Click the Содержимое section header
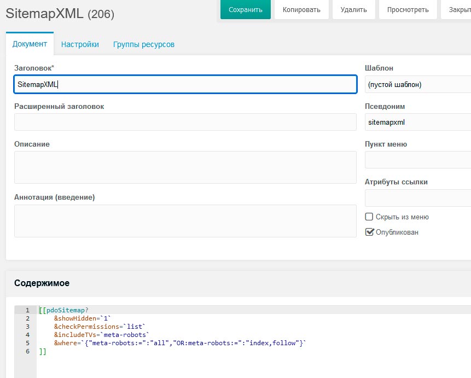The width and height of the screenshot is (471, 378). coord(42,283)
